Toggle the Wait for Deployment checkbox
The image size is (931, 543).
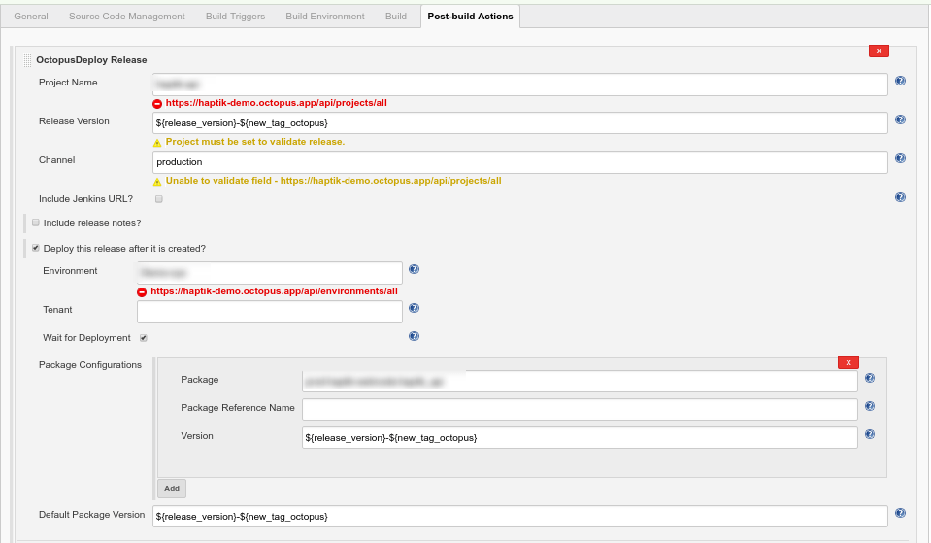143,338
